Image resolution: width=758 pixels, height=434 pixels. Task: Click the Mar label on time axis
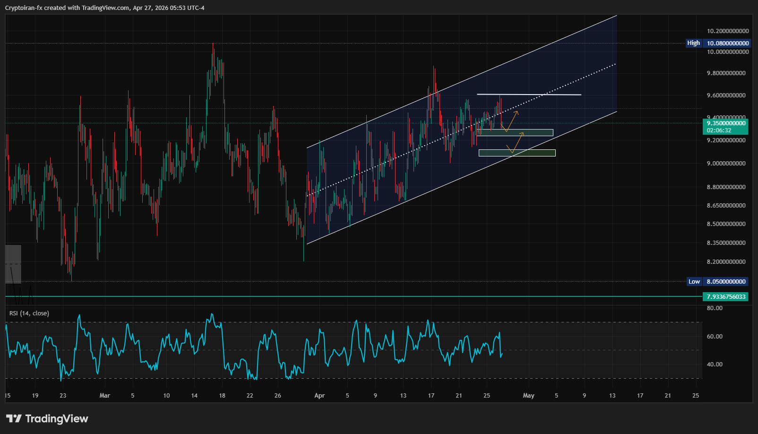click(105, 396)
